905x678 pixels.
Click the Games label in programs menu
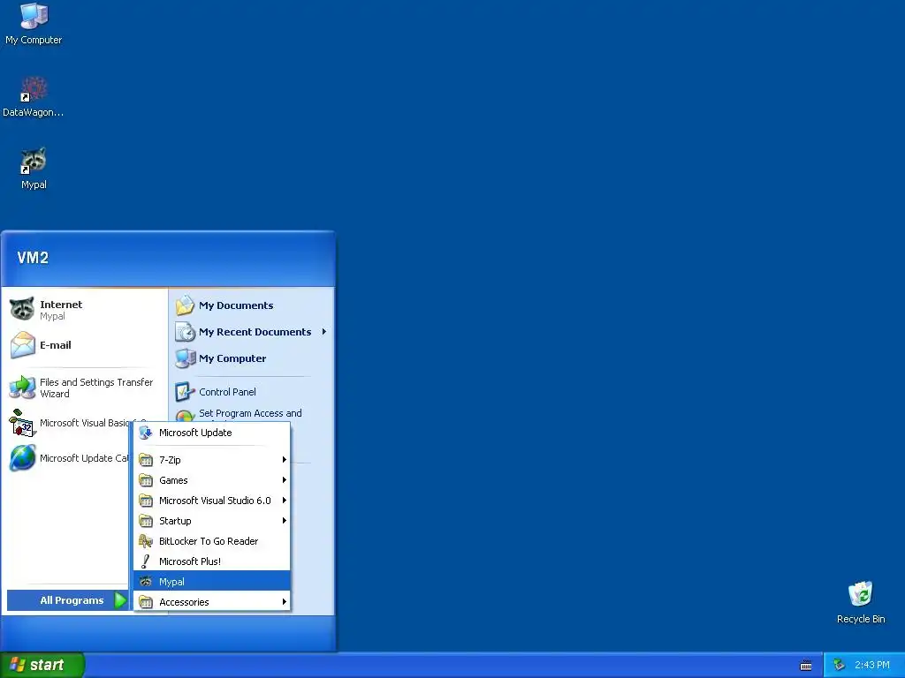pyautogui.click(x=173, y=480)
